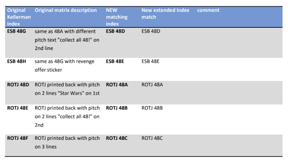Select the 'revenge offer sticker' description text

(64, 65)
